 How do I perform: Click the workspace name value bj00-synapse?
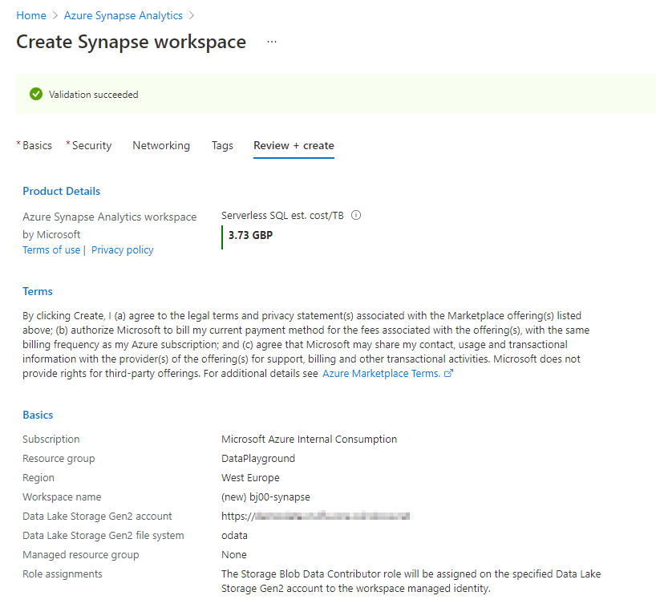265,496
